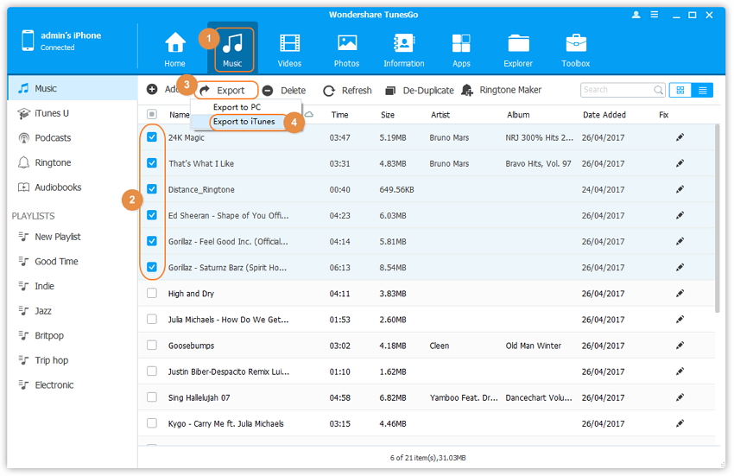Image resolution: width=734 pixels, height=476 pixels.
Task: Open the Toolbox briefcase icon
Action: [576, 43]
